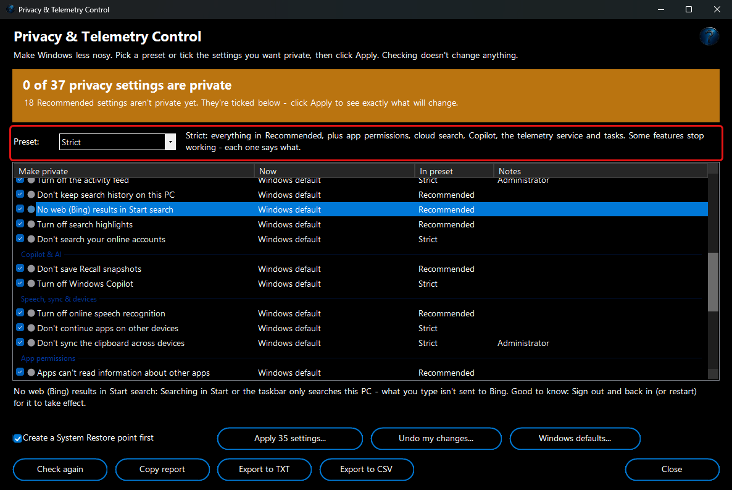Viewport: 732px width, 490px height.
Task: Minimize the Privacy & Telemetry Control window
Action: 660,9
